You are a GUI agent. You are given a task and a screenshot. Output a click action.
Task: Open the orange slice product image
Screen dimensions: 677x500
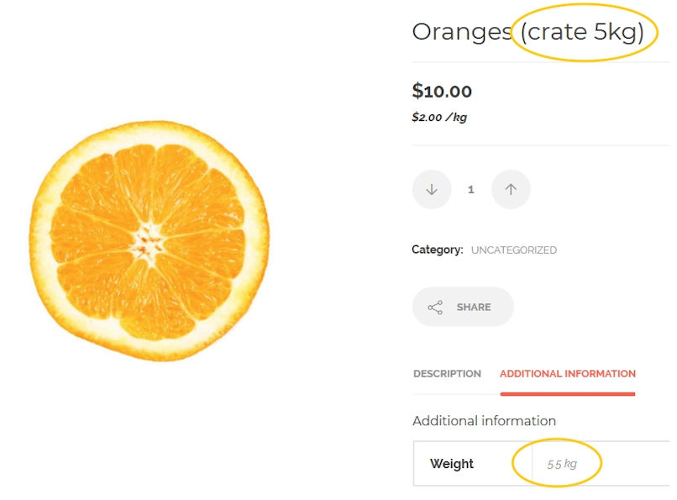coord(150,241)
